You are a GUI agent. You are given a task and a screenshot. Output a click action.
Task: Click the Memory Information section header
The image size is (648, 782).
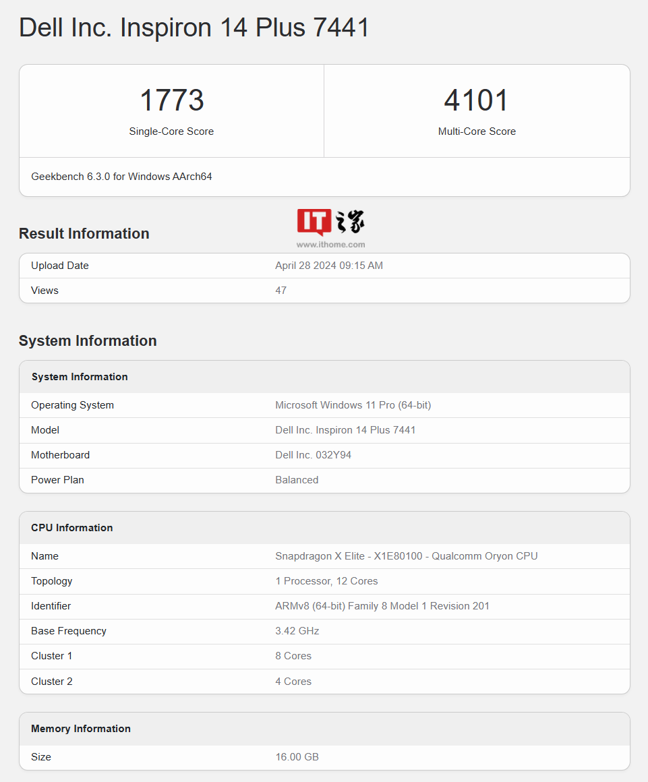pos(80,729)
